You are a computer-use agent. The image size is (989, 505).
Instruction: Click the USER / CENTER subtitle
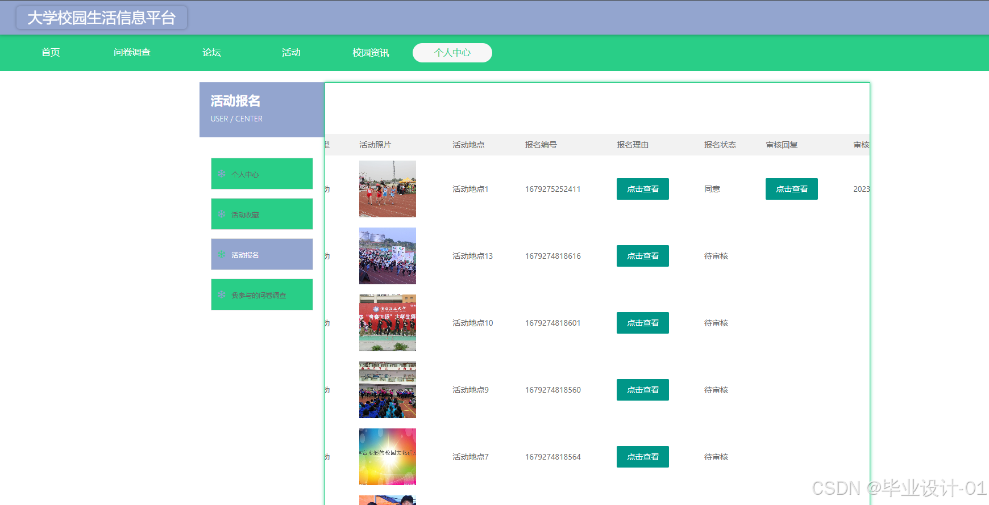click(236, 119)
